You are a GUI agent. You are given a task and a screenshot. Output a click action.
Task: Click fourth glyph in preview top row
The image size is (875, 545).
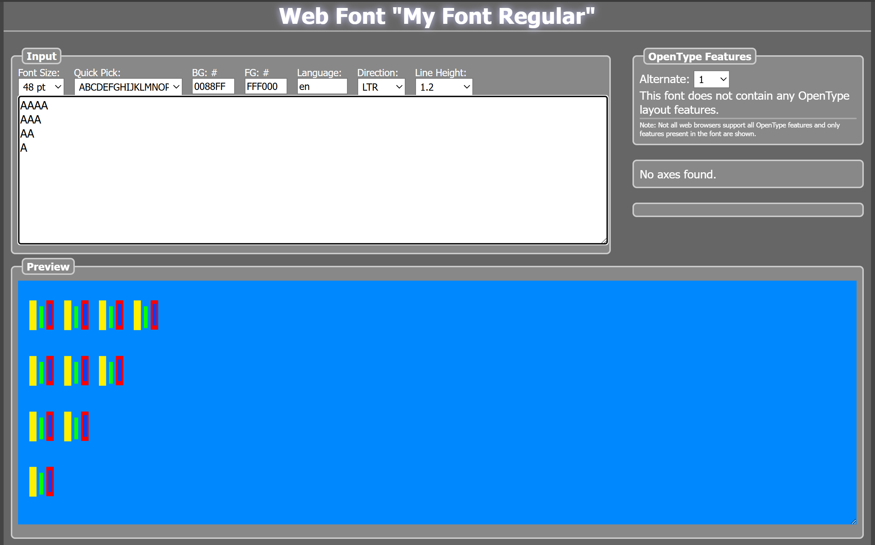point(146,315)
